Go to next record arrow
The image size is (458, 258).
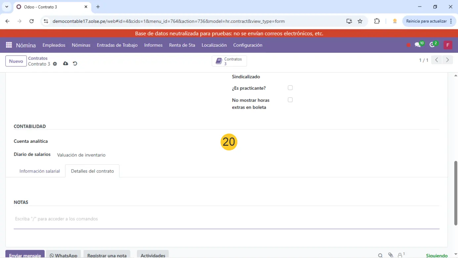(x=447, y=60)
